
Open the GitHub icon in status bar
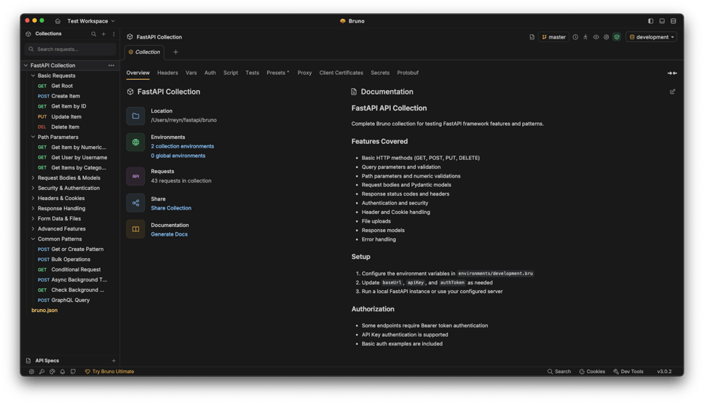coord(74,372)
